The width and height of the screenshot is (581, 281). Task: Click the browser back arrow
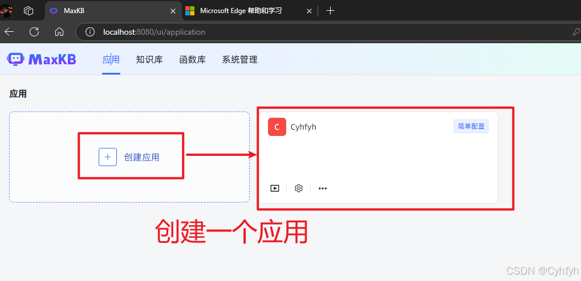click(x=9, y=32)
